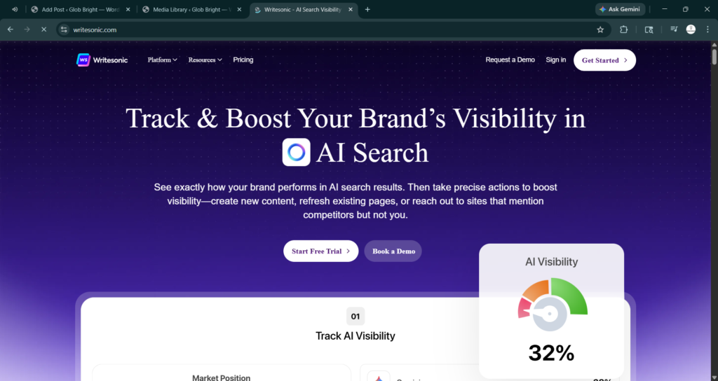The width and height of the screenshot is (718, 381).
Task: Bookmark this page with the star icon
Action: (x=600, y=29)
